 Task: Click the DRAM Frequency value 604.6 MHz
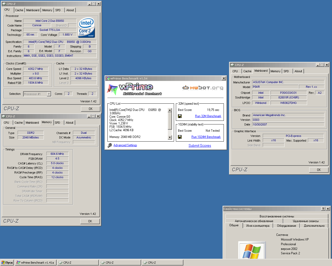tap(57, 154)
